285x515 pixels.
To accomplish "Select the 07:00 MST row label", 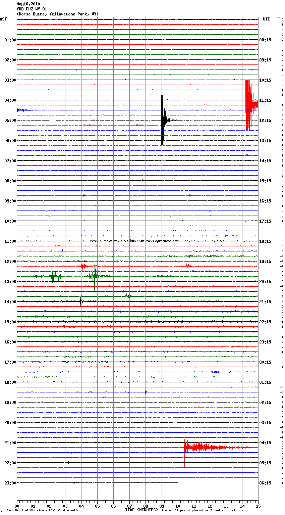I will pyautogui.click(x=10, y=161).
